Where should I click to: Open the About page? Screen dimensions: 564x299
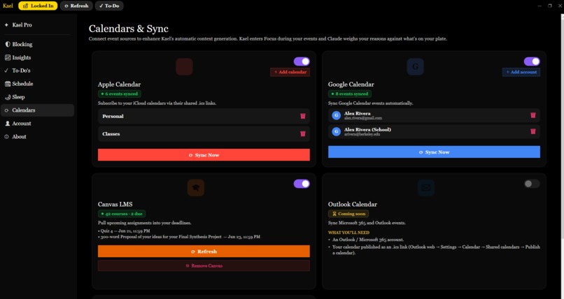(37, 137)
